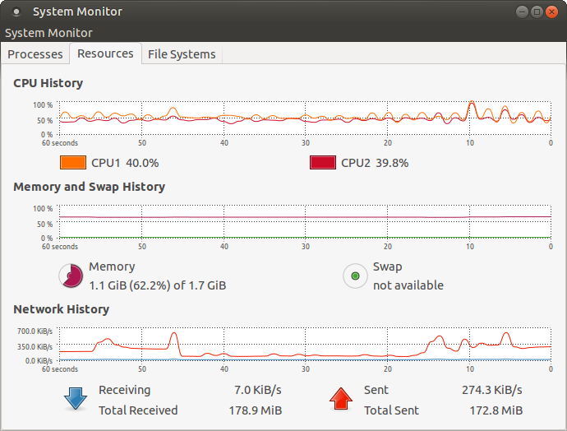Click the CPU1 40.0% label
Viewport: 567px width, 431px height.
coord(125,163)
